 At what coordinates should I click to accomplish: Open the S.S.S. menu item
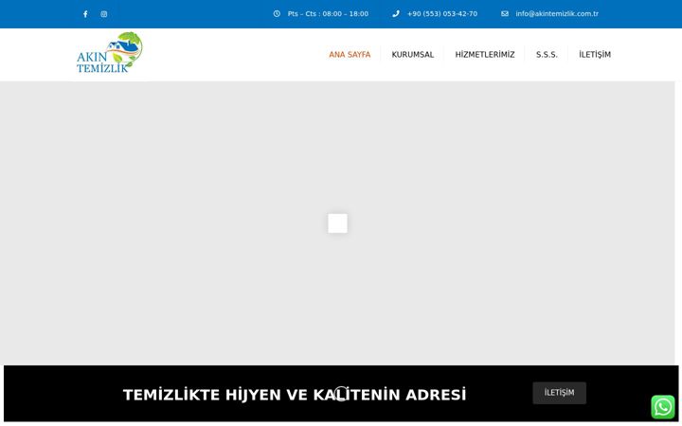547,54
